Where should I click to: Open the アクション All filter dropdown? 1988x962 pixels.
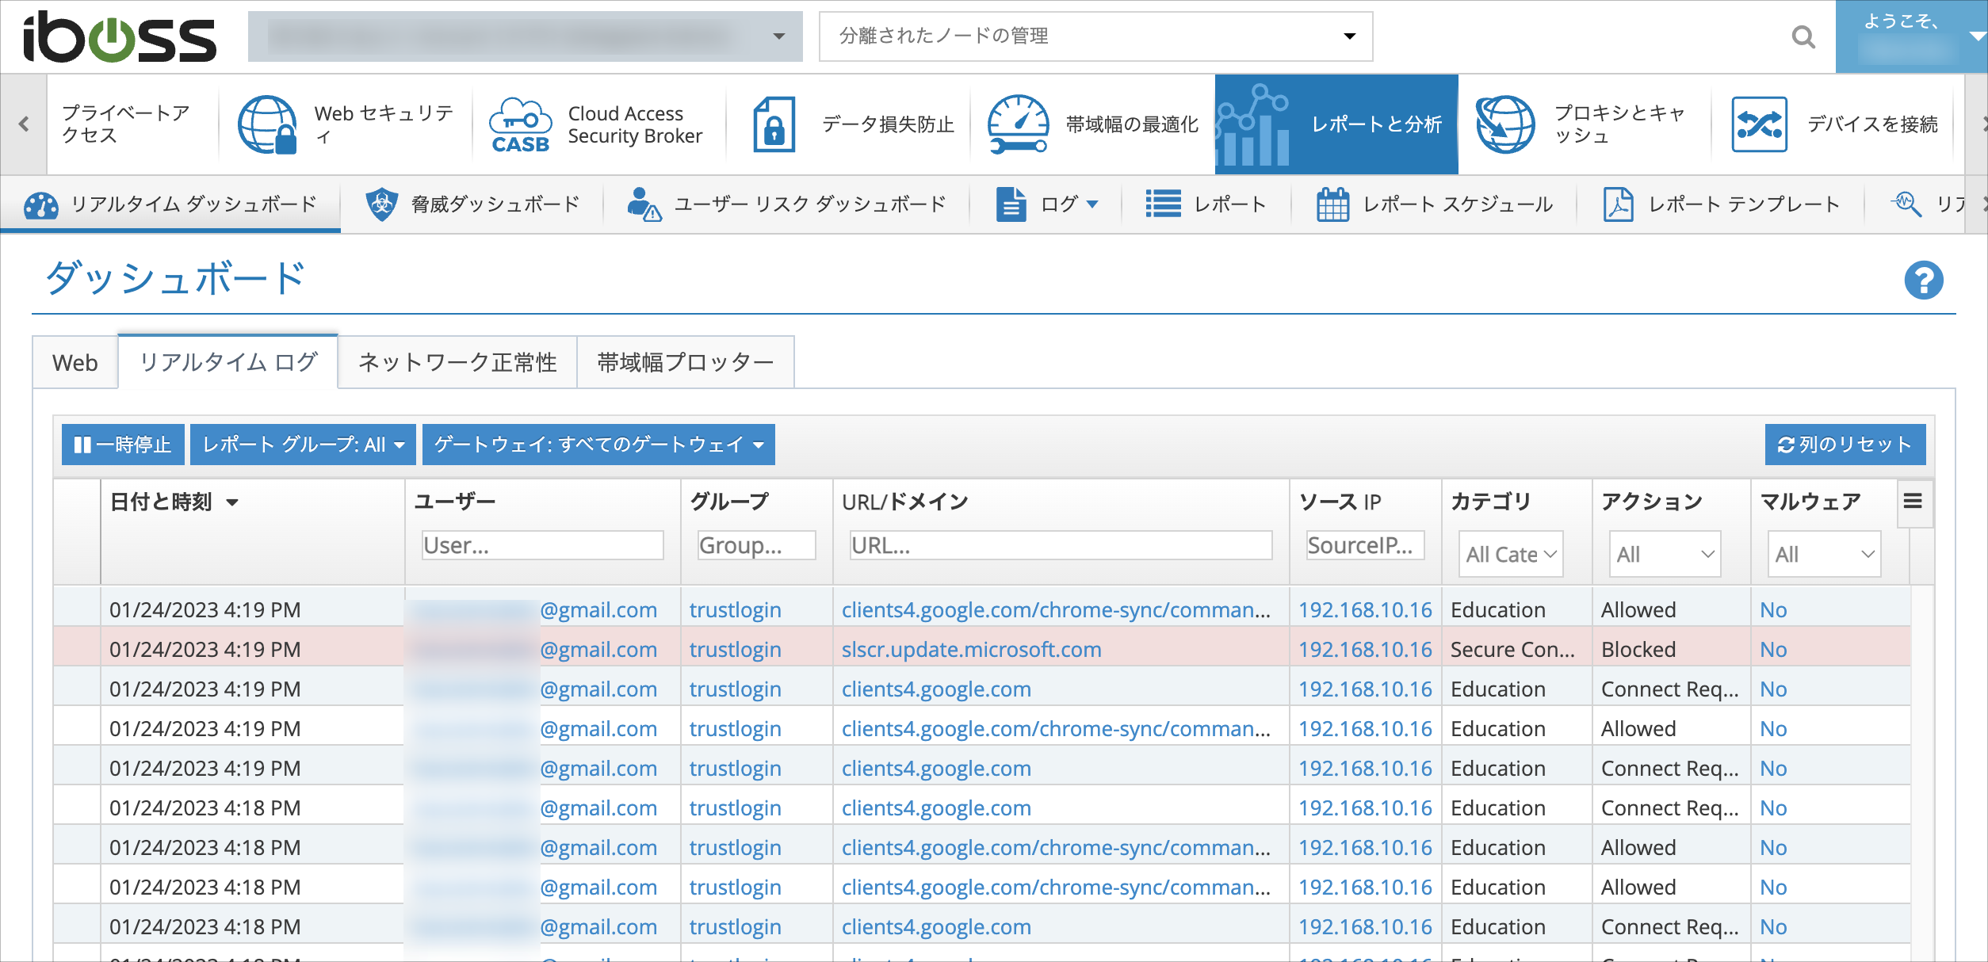coord(1665,554)
